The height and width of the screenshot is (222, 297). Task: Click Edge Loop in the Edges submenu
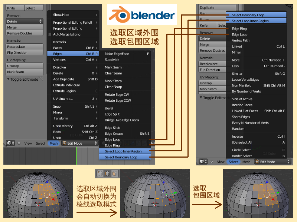tap(125, 139)
